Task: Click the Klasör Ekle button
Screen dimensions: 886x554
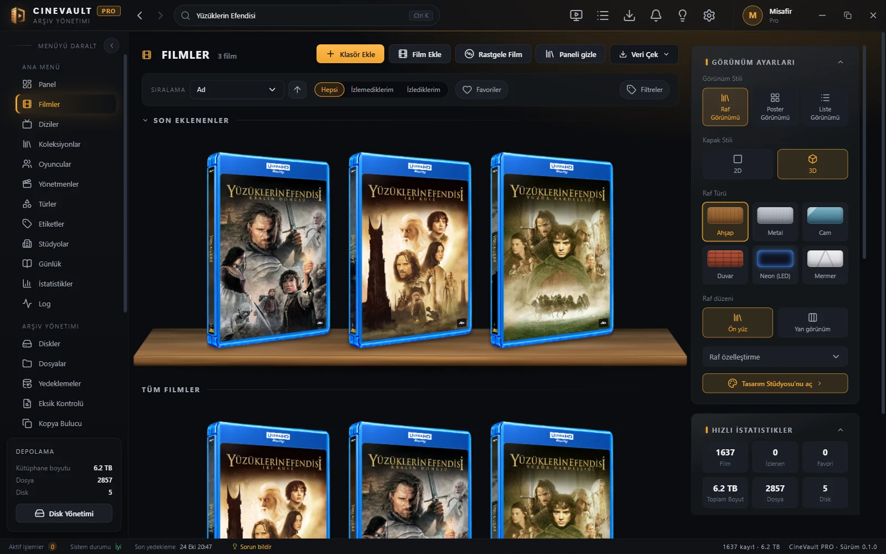Action: pos(351,54)
